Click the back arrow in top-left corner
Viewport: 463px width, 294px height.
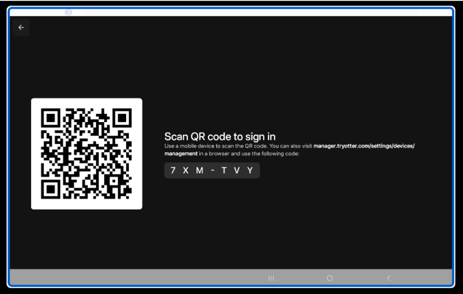point(21,27)
